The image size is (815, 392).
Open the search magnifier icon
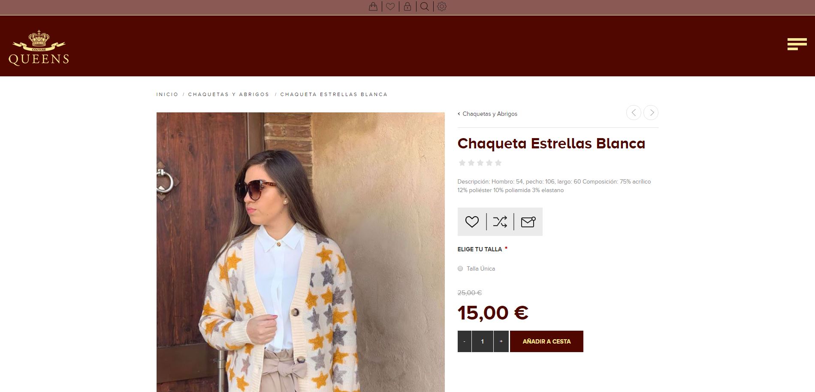(x=425, y=6)
